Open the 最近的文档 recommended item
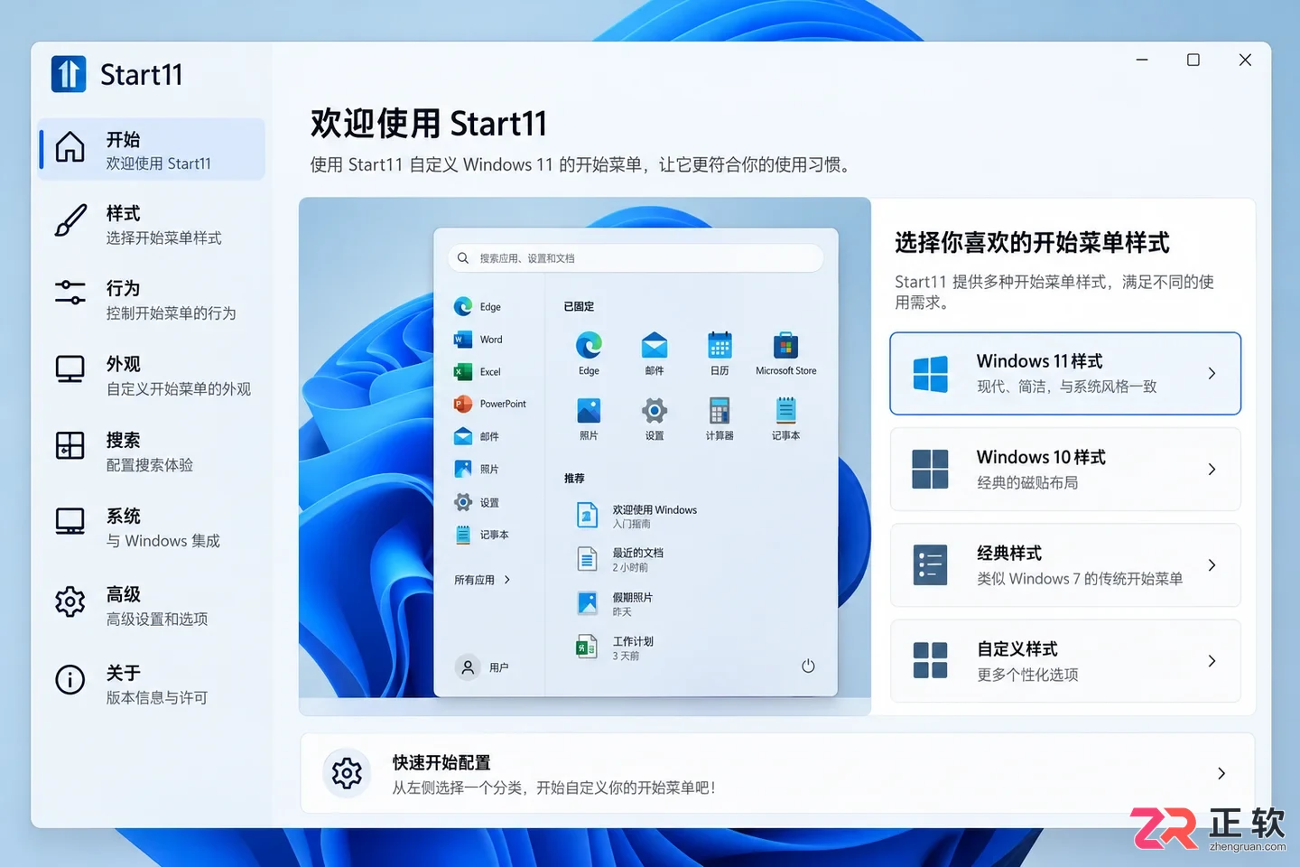The image size is (1300, 867). (x=620, y=559)
